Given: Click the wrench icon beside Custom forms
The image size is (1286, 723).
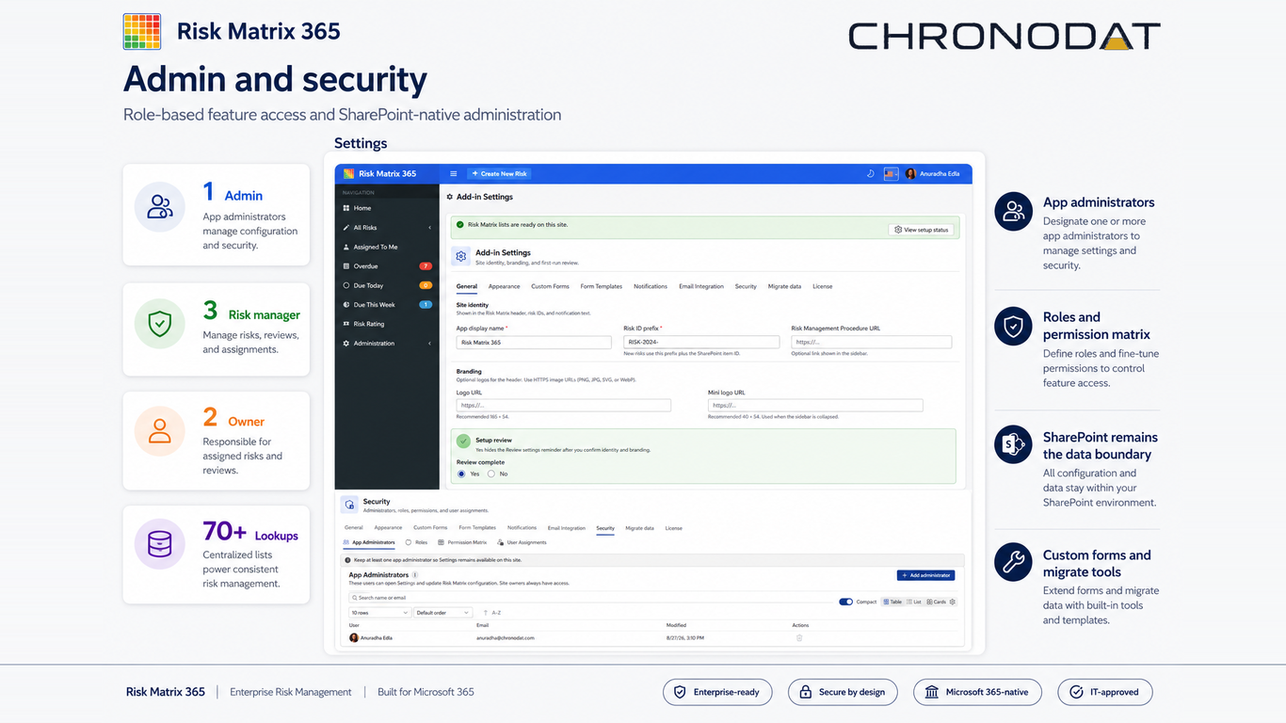Looking at the screenshot, I should (1013, 563).
